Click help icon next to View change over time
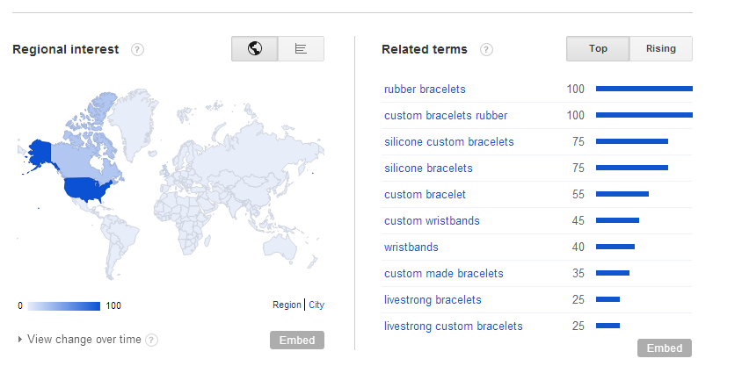Screen dimensions: 742x373 click(151, 340)
